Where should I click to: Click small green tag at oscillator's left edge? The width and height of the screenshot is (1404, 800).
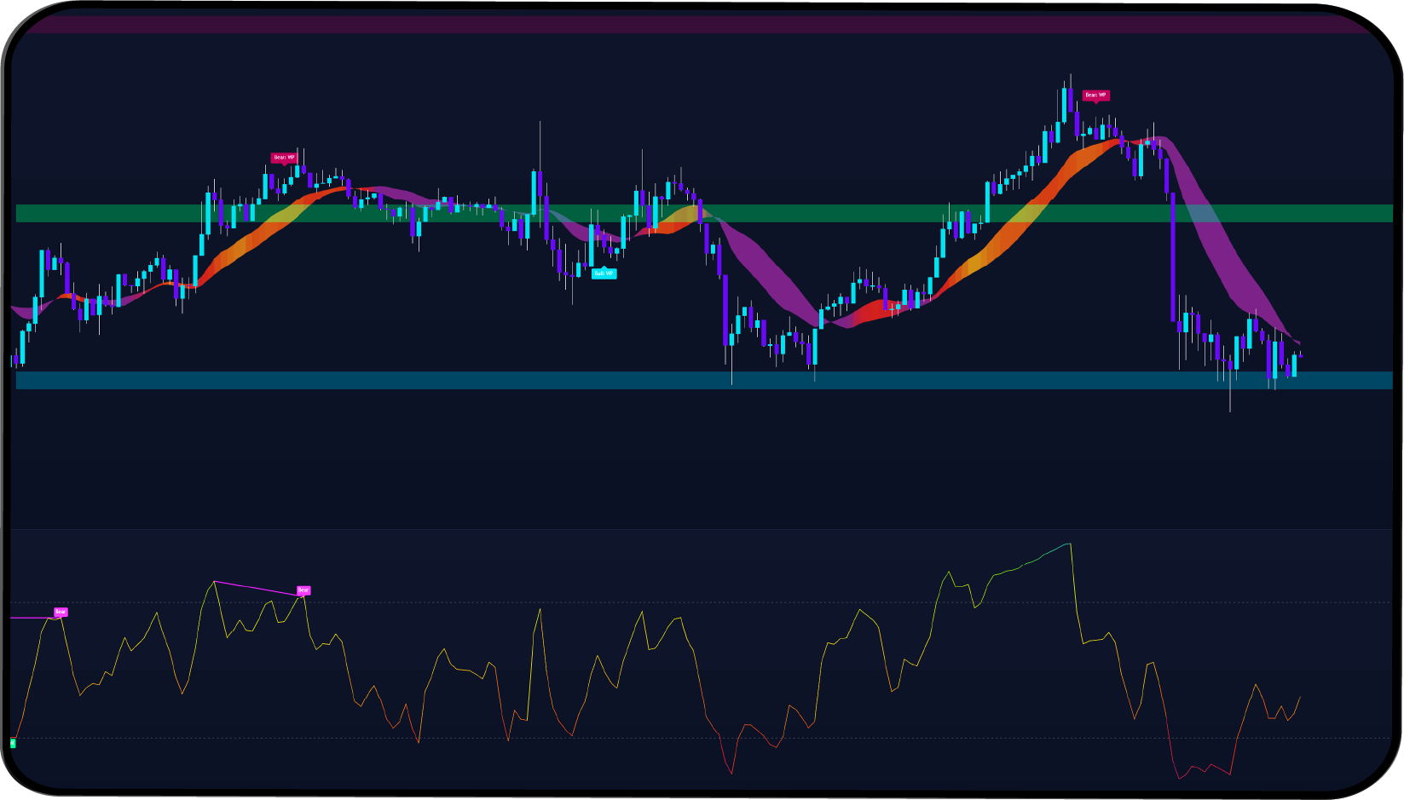click(13, 743)
